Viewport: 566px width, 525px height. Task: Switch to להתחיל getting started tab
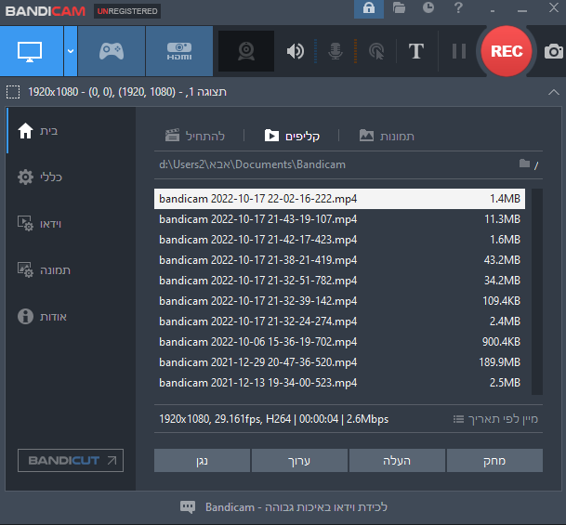(195, 136)
